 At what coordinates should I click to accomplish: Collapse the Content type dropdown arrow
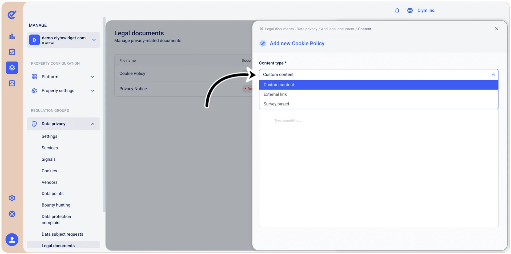493,75
